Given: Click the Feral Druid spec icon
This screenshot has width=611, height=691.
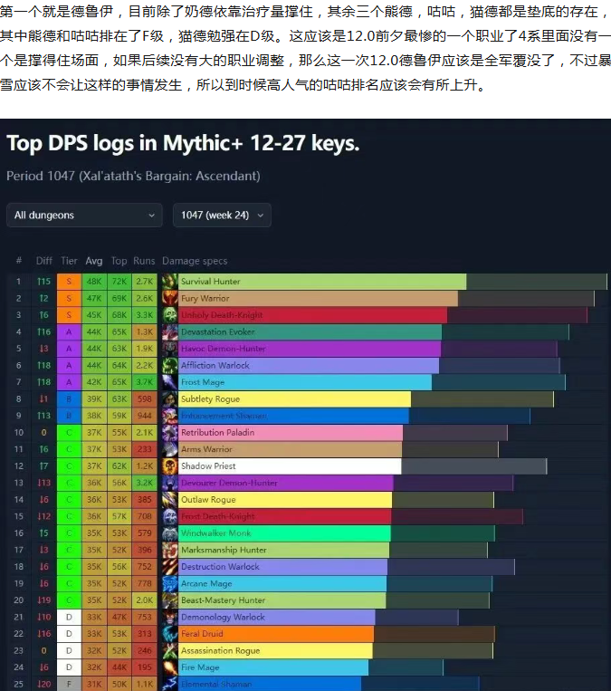Looking at the screenshot, I should [x=169, y=634].
